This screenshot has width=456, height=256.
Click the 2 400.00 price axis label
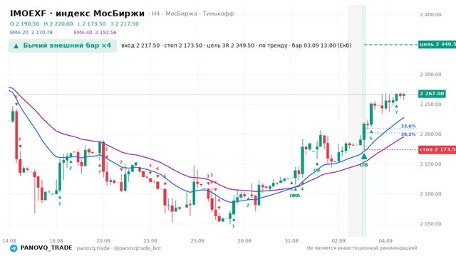430,14
